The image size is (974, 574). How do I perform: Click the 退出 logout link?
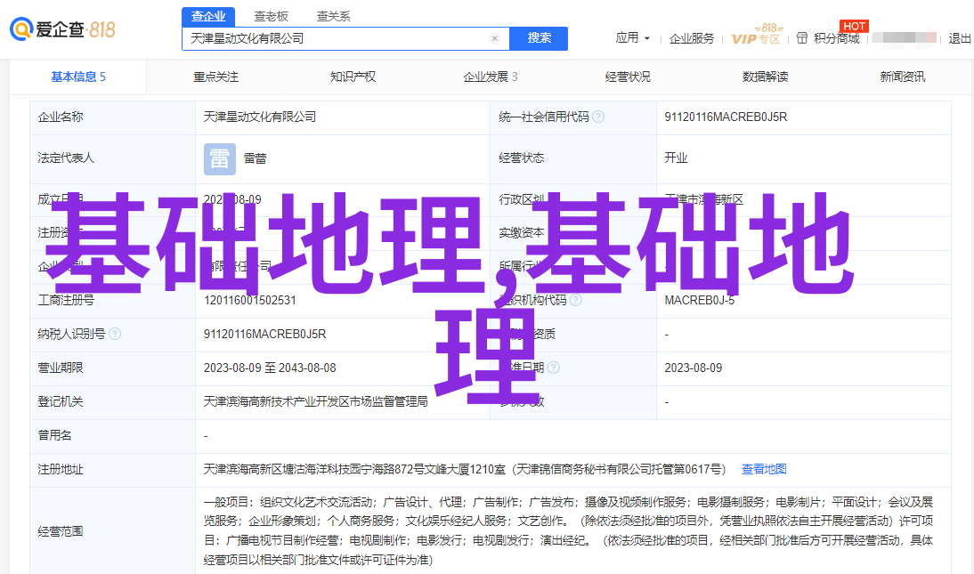pos(960,38)
